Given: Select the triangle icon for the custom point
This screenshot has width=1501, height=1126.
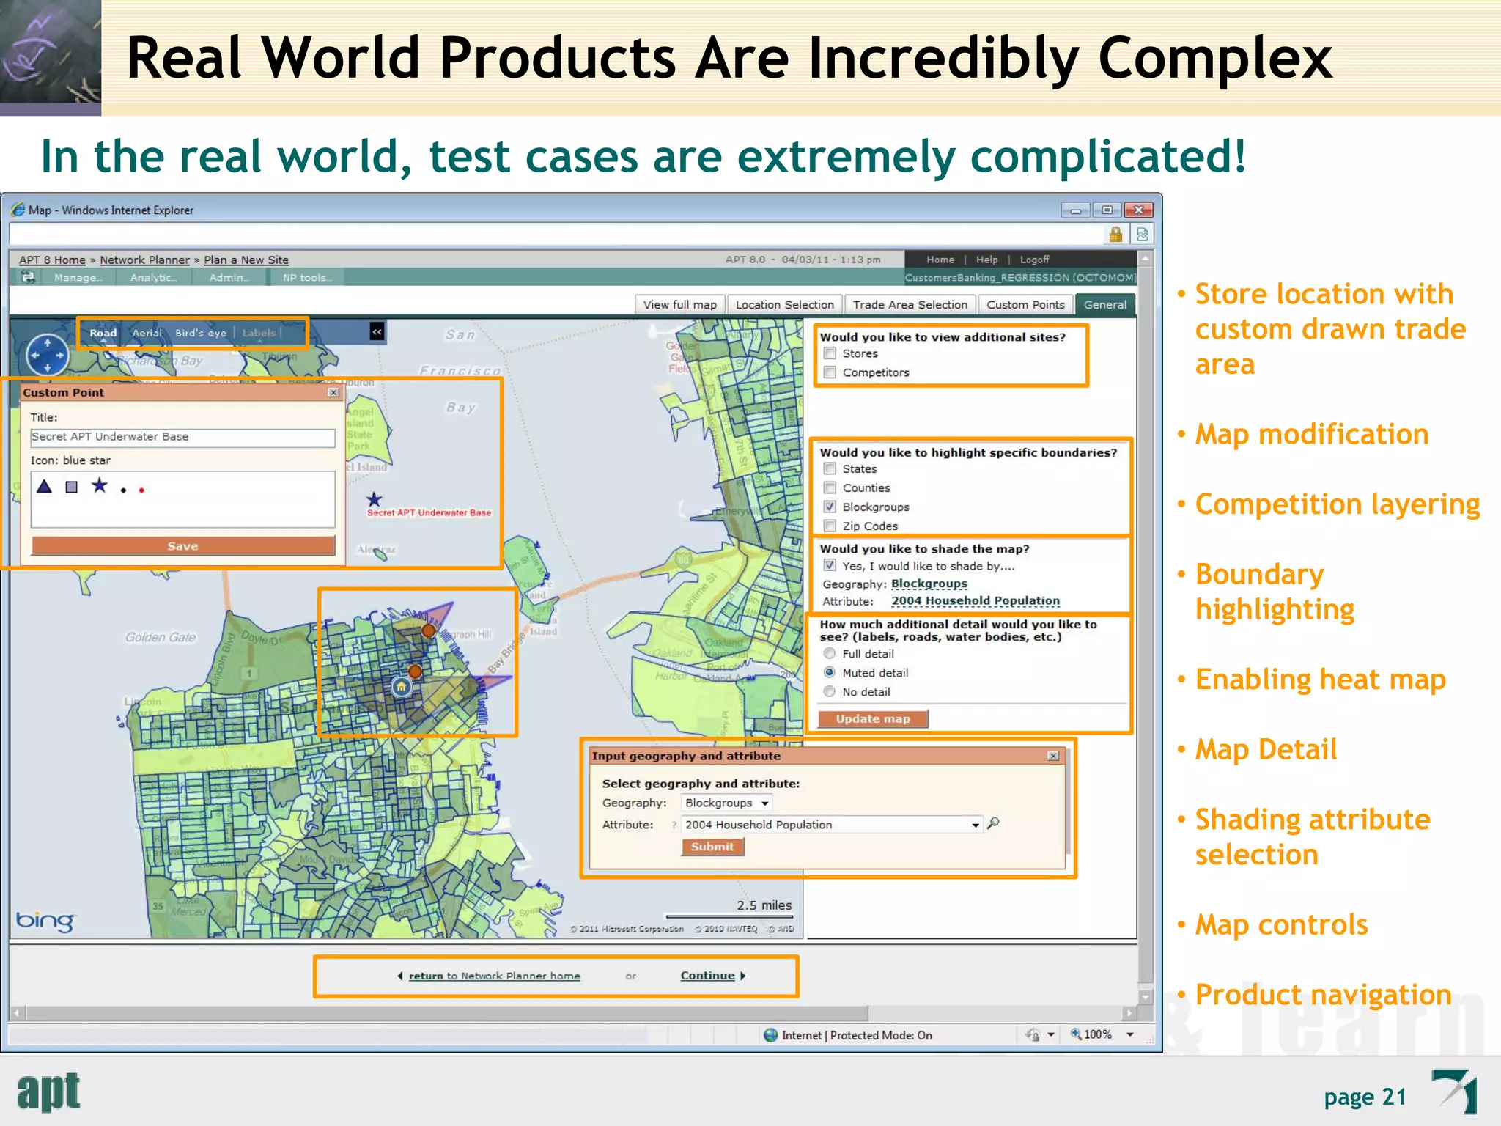Looking at the screenshot, I should point(44,486).
